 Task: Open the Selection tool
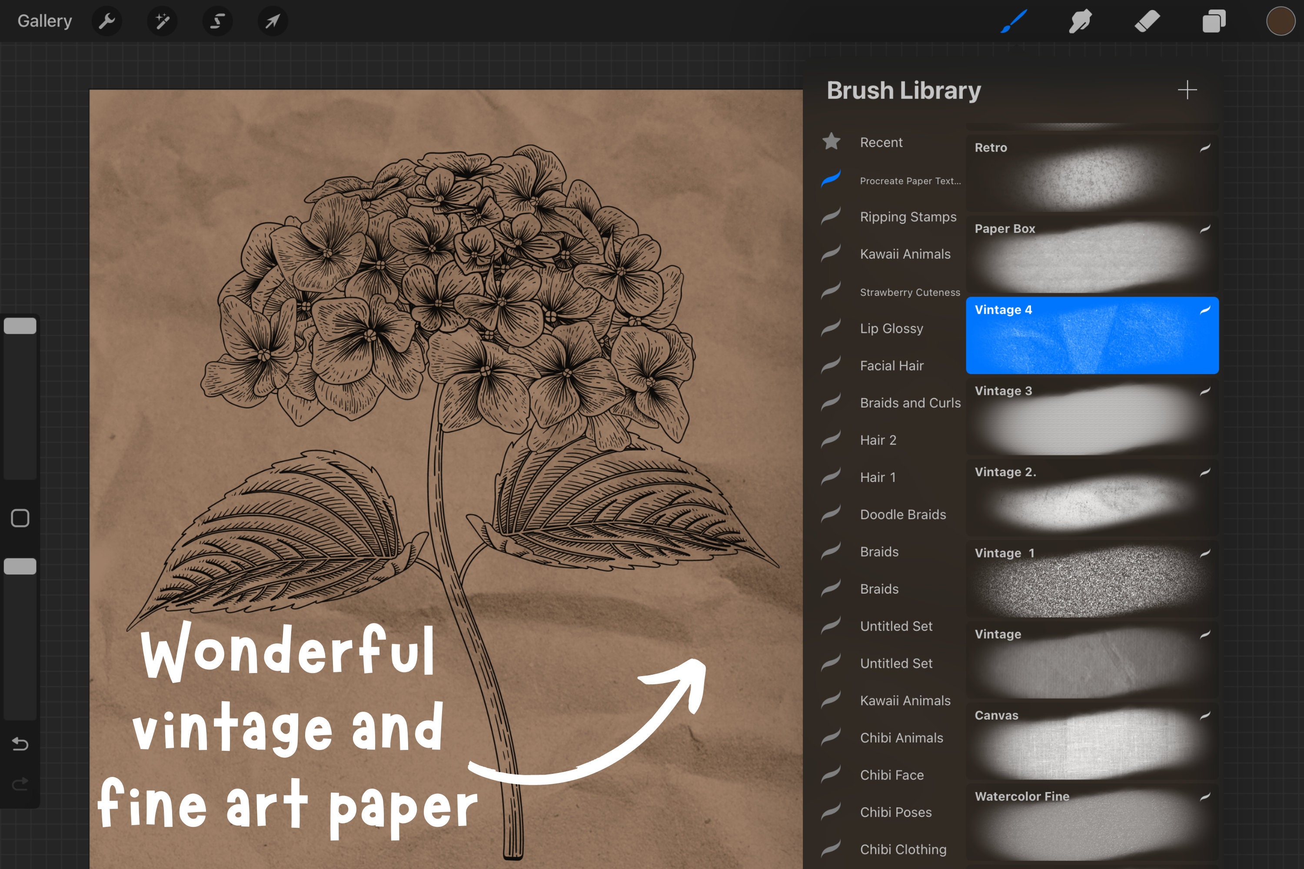tap(217, 20)
